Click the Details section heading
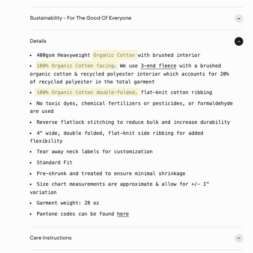Image resolution: width=253 pixels, height=253 pixels. [38, 41]
